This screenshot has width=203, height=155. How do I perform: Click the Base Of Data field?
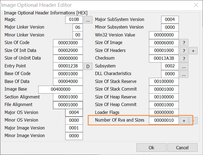[x=68, y=82]
